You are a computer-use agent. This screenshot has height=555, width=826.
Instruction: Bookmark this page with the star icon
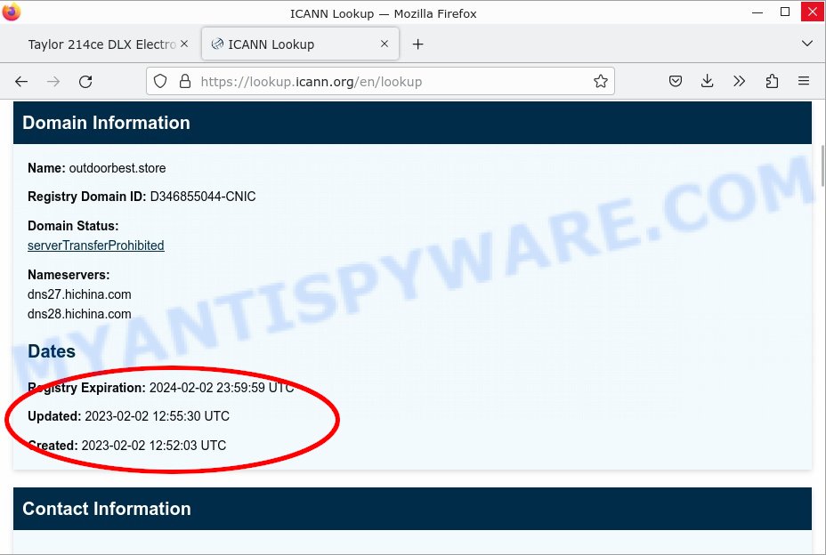tap(601, 81)
